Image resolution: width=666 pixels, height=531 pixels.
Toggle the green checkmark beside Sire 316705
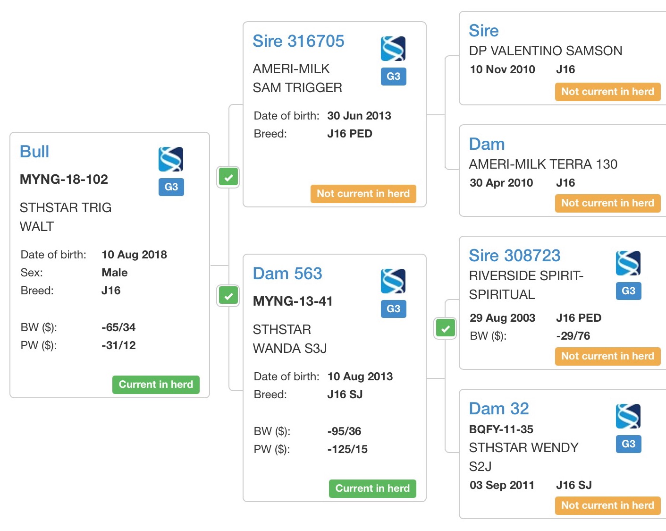pyautogui.click(x=228, y=178)
